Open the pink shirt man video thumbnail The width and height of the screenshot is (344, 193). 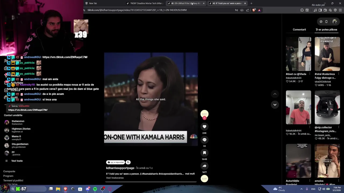click(298, 107)
